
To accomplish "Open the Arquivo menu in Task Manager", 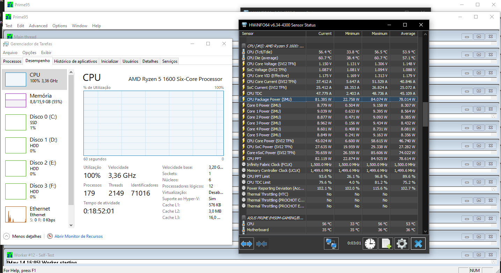I will (x=10, y=53).
